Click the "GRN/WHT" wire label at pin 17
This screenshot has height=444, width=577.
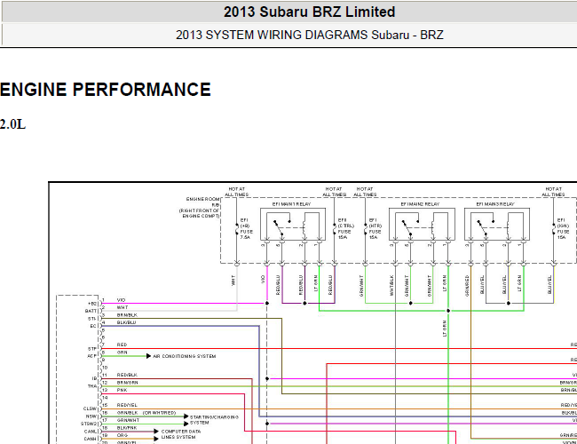128,420
